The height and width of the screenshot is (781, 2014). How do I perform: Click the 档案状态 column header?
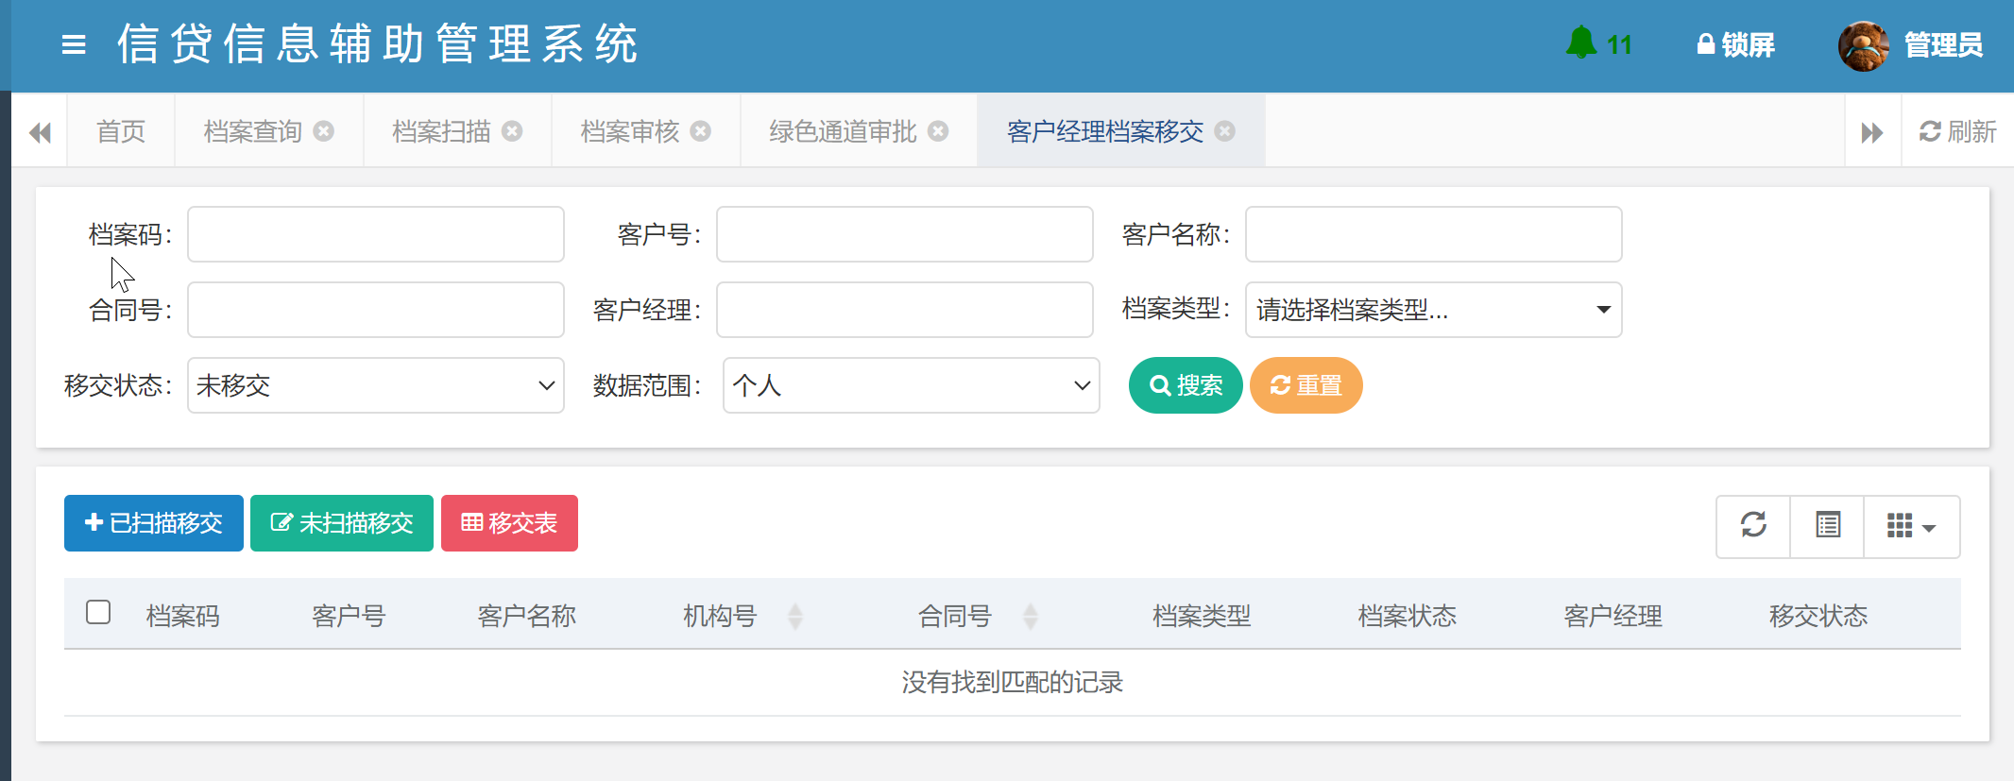[x=1408, y=617]
